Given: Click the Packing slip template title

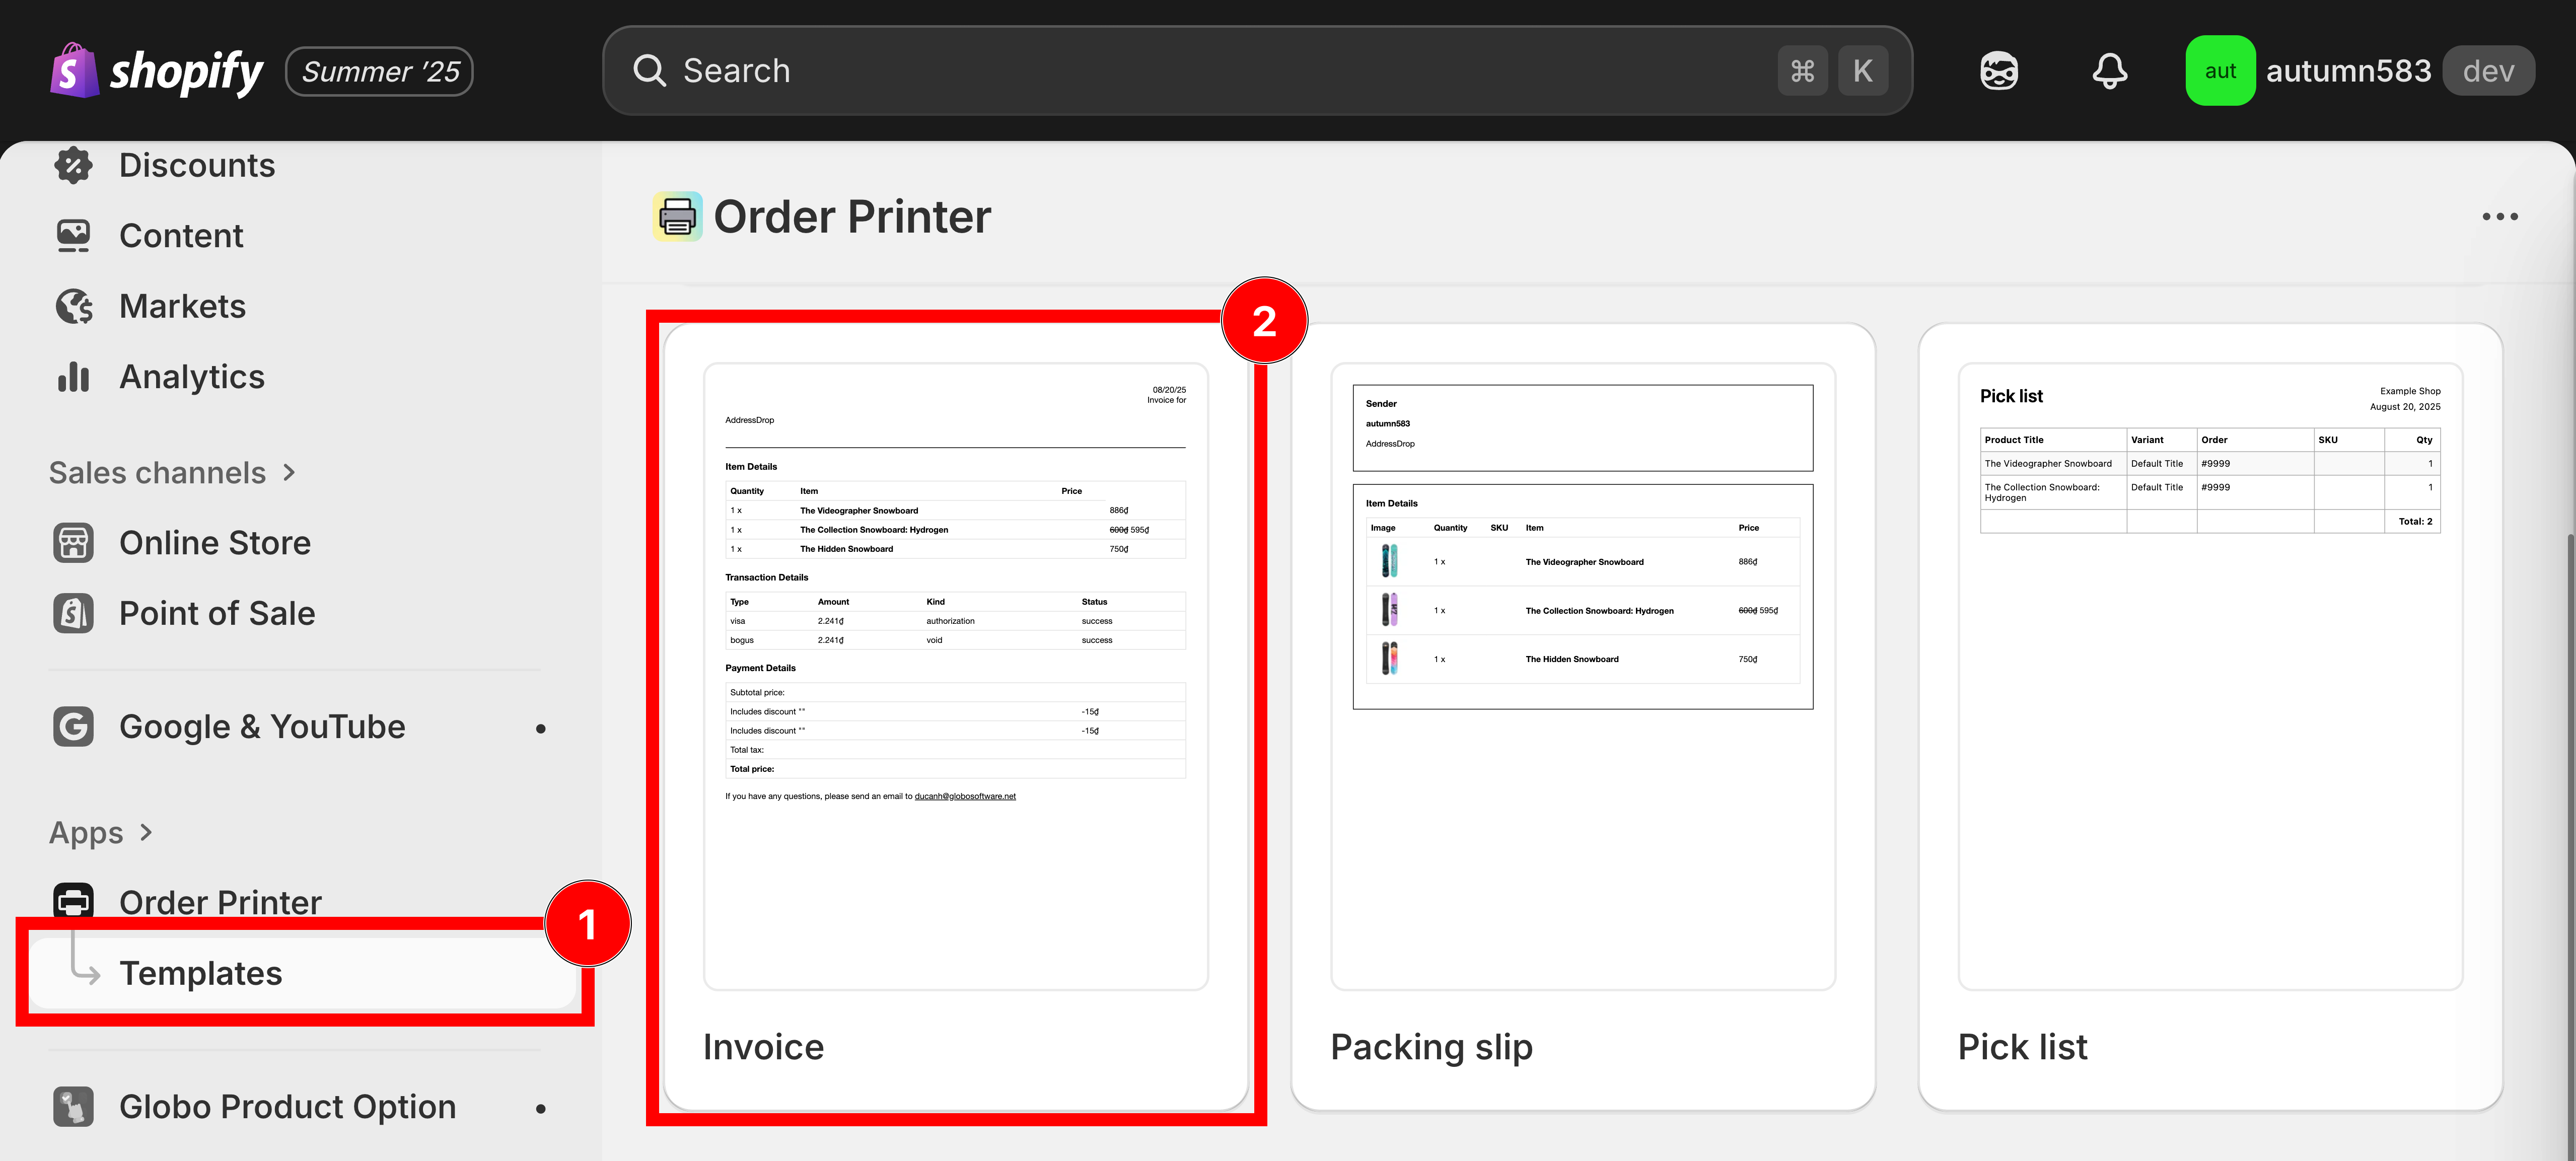Looking at the screenshot, I should coord(1431,1047).
